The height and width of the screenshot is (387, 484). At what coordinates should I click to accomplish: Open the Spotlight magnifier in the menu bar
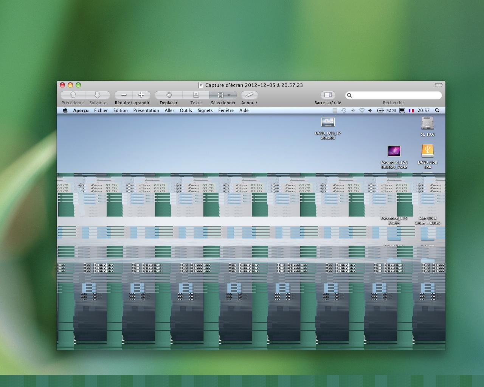[437, 110]
